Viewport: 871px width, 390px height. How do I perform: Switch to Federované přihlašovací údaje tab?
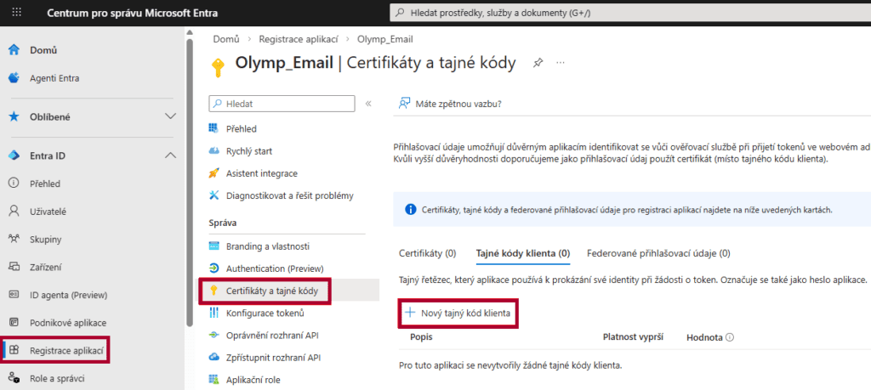point(658,253)
